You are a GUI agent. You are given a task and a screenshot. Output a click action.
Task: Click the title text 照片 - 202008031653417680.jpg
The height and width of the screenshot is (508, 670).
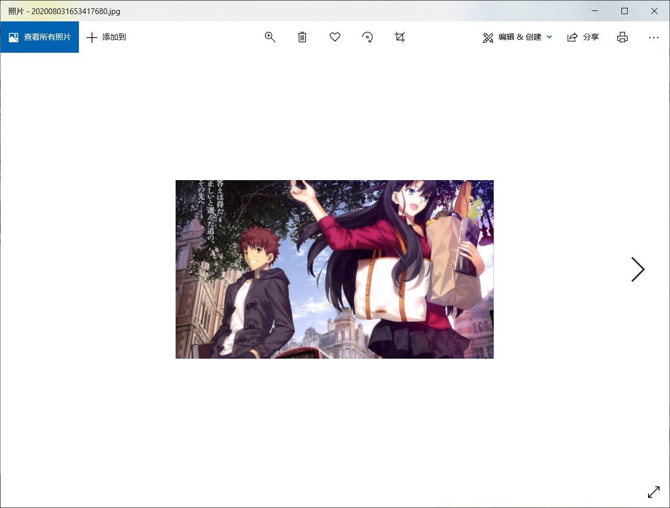[64, 11]
